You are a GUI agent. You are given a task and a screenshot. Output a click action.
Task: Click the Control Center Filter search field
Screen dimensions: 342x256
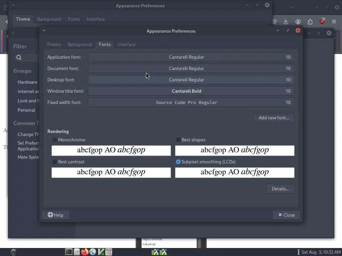(27, 57)
